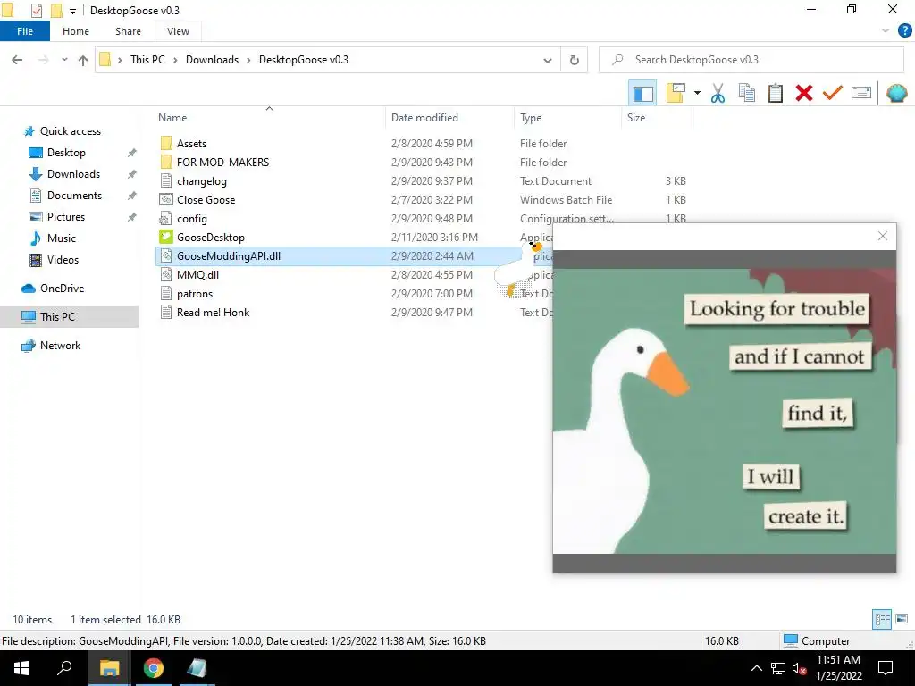Select the GooseModdingAPI.dll file

click(x=229, y=256)
